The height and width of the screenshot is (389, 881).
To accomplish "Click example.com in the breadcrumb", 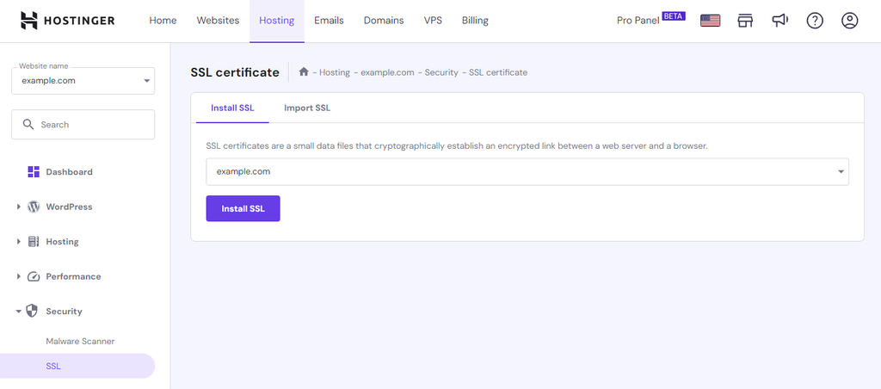I will click(x=387, y=72).
